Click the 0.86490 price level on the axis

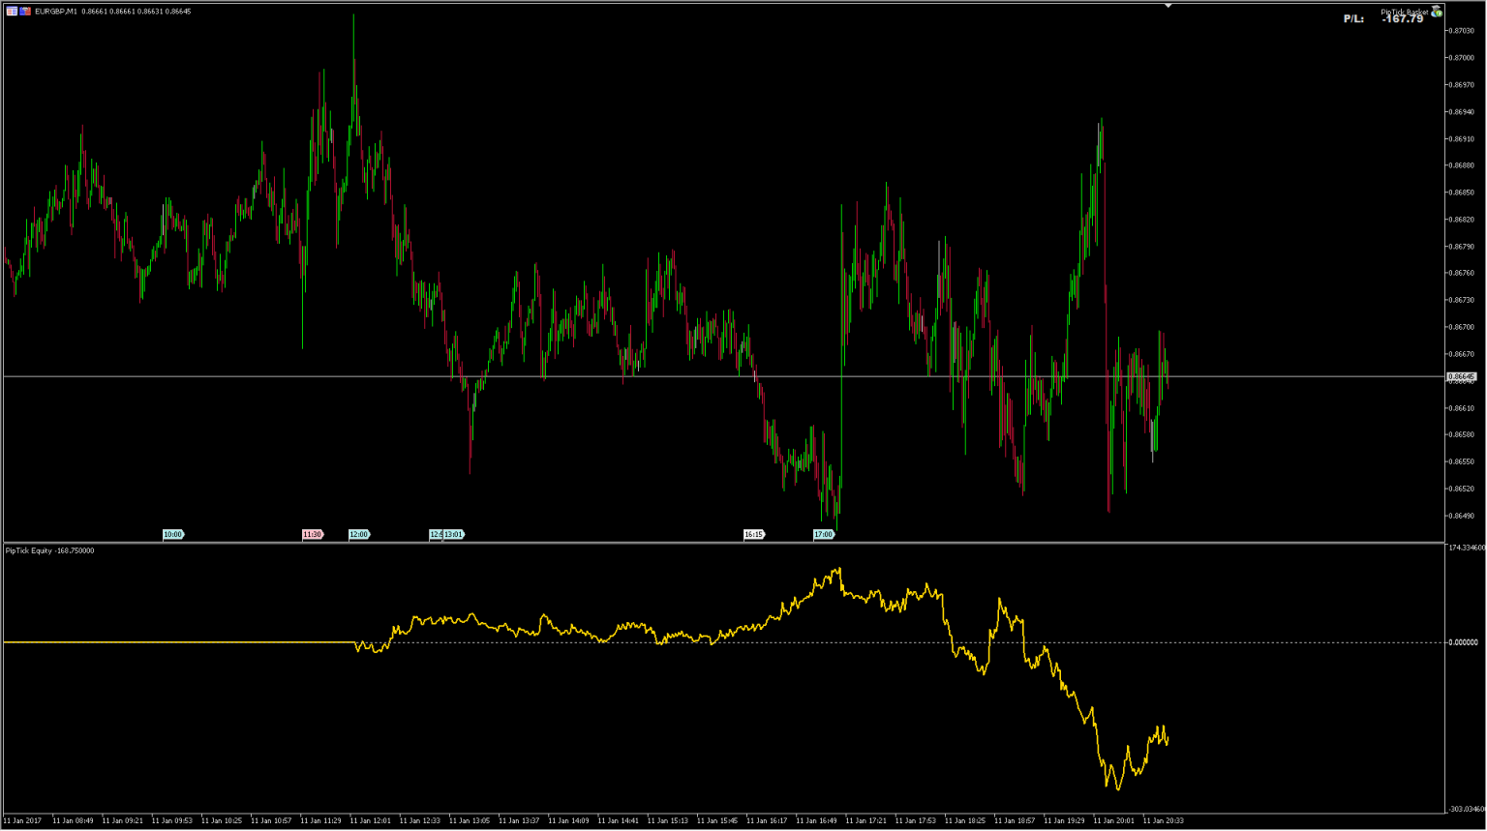(1462, 516)
